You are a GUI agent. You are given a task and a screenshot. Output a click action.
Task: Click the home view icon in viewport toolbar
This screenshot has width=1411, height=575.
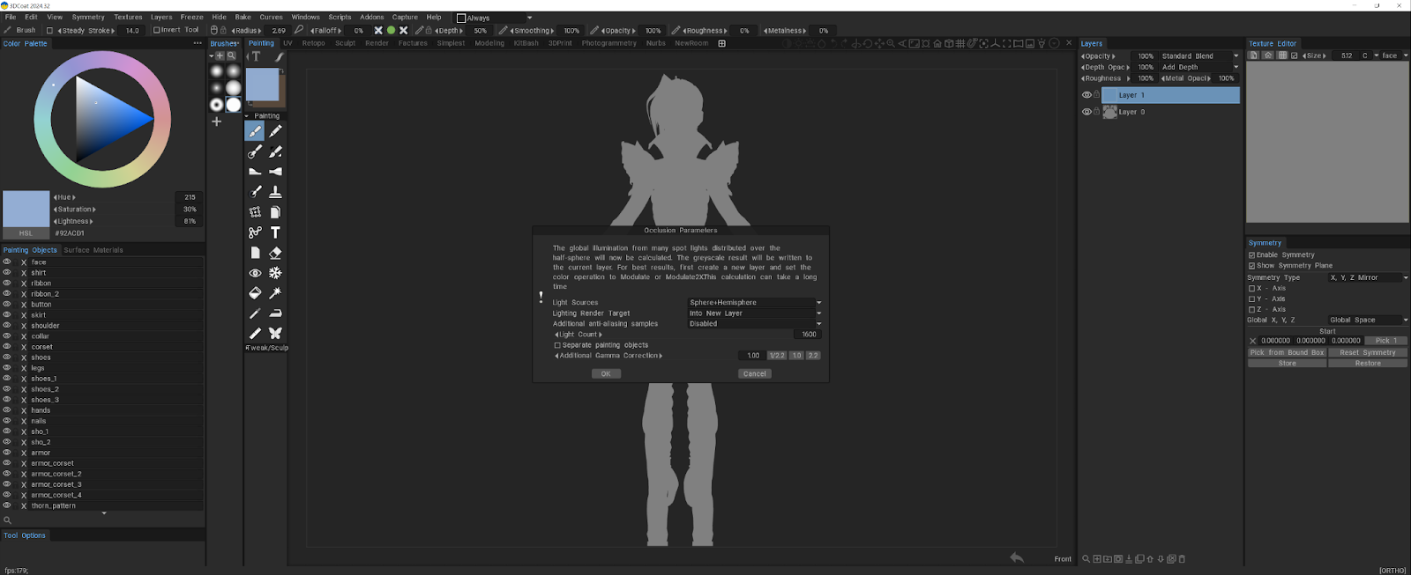tap(937, 43)
